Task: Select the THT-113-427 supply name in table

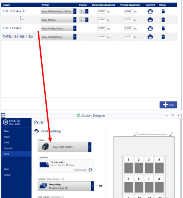Action: pyautogui.click(x=12, y=28)
